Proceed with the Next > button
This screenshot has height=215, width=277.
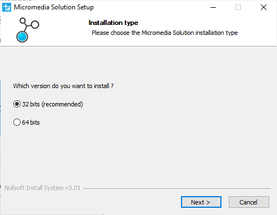coord(201,202)
